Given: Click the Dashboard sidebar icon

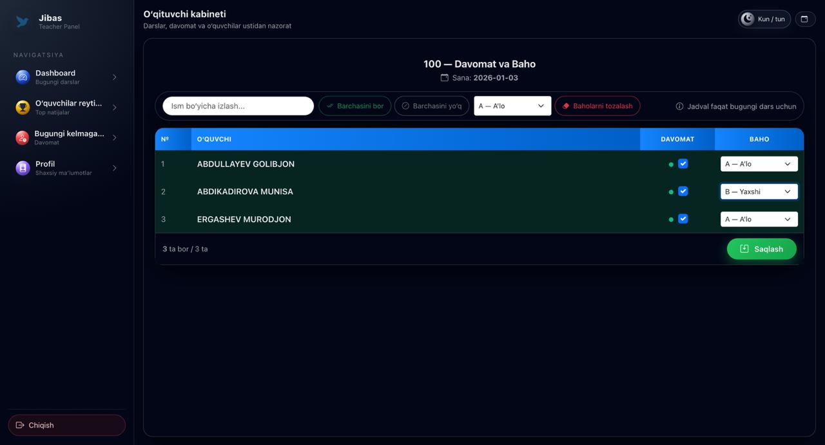Looking at the screenshot, I should [23, 77].
